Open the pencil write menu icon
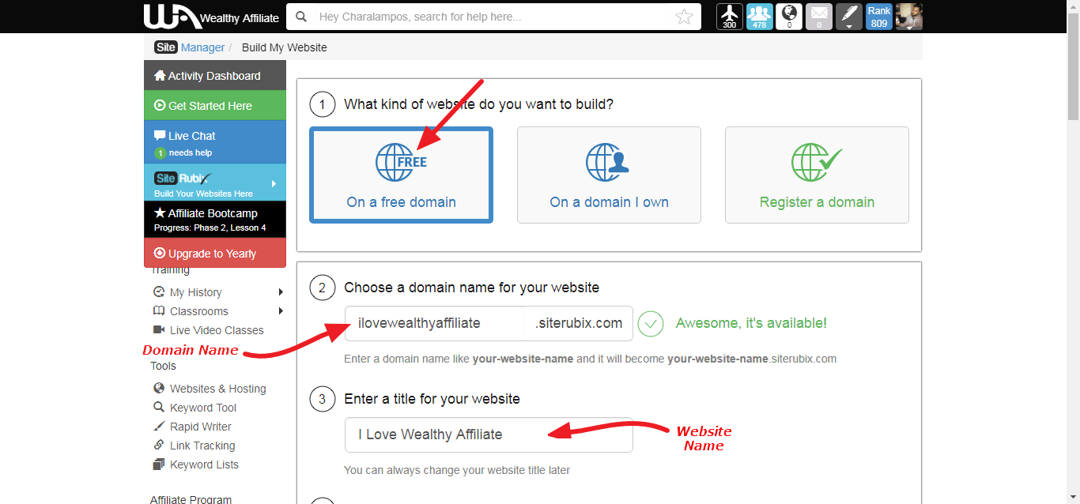The width and height of the screenshot is (1080, 504). tap(848, 17)
